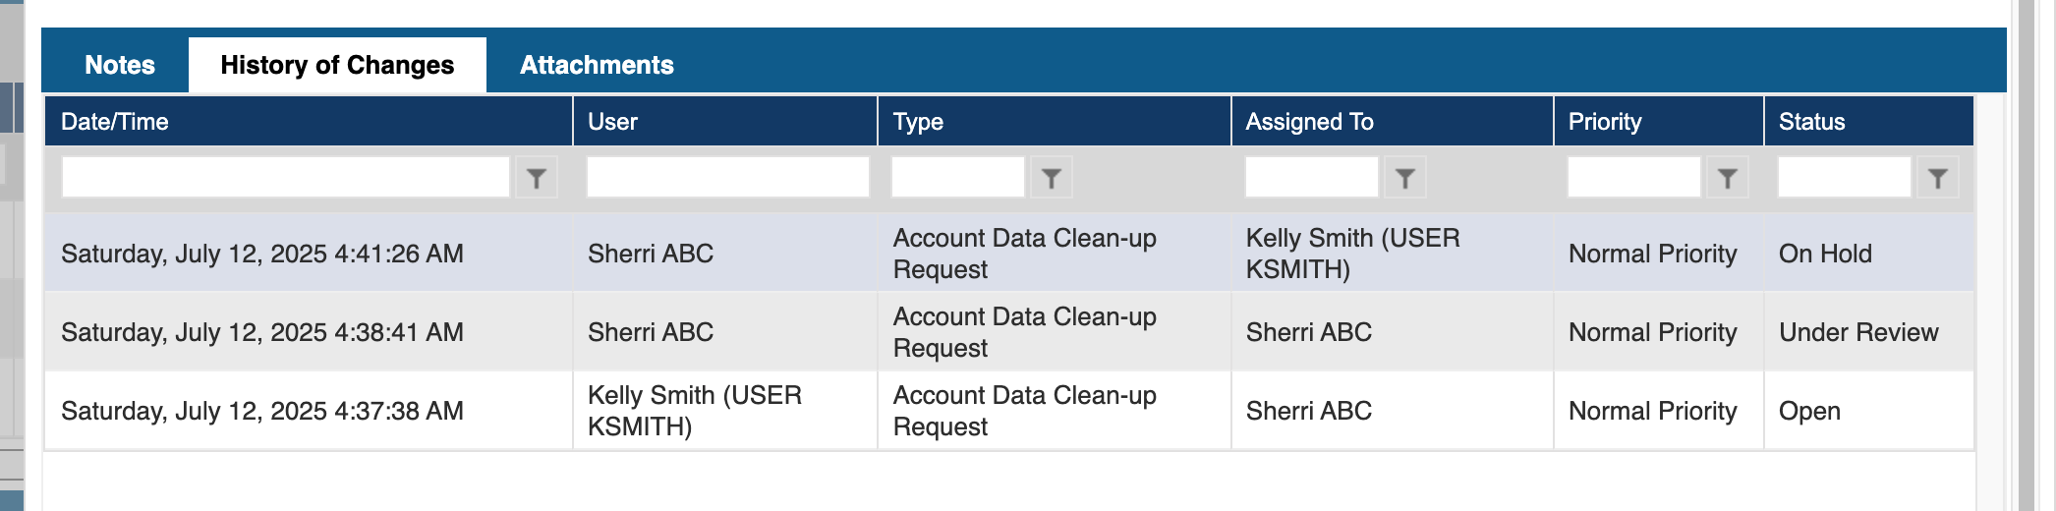The width and height of the screenshot is (2056, 511).
Task: Open the Attachments tab
Action: pyautogui.click(x=597, y=65)
